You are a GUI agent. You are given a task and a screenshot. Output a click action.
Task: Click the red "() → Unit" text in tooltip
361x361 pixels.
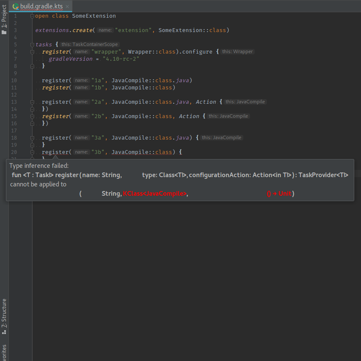coord(279,194)
